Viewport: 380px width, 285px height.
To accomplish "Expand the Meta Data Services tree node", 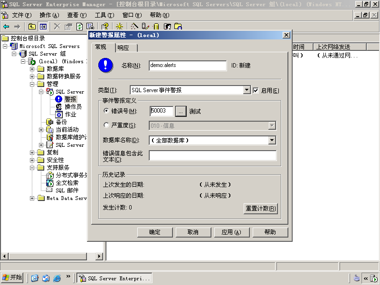I will [32, 198].
